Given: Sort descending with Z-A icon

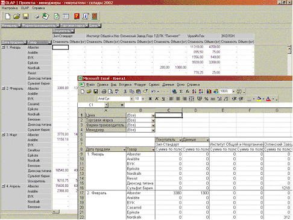Looking at the screenshot, I should [201, 92].
